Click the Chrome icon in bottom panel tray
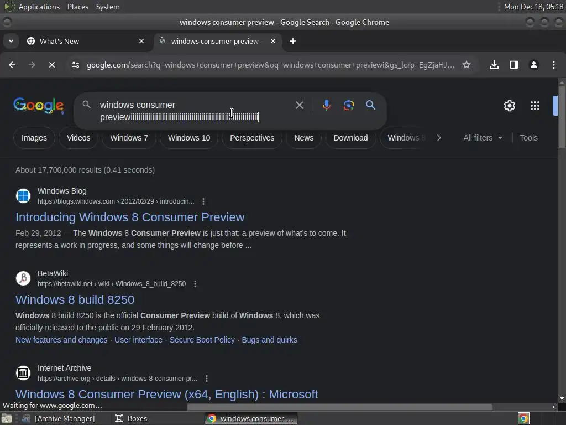 (523, 418)
